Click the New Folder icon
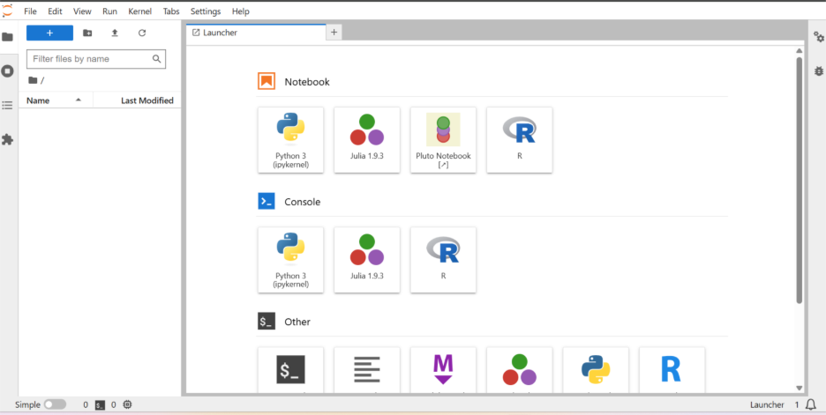This screenshot has width=826, height=415. tap(87, 33)
